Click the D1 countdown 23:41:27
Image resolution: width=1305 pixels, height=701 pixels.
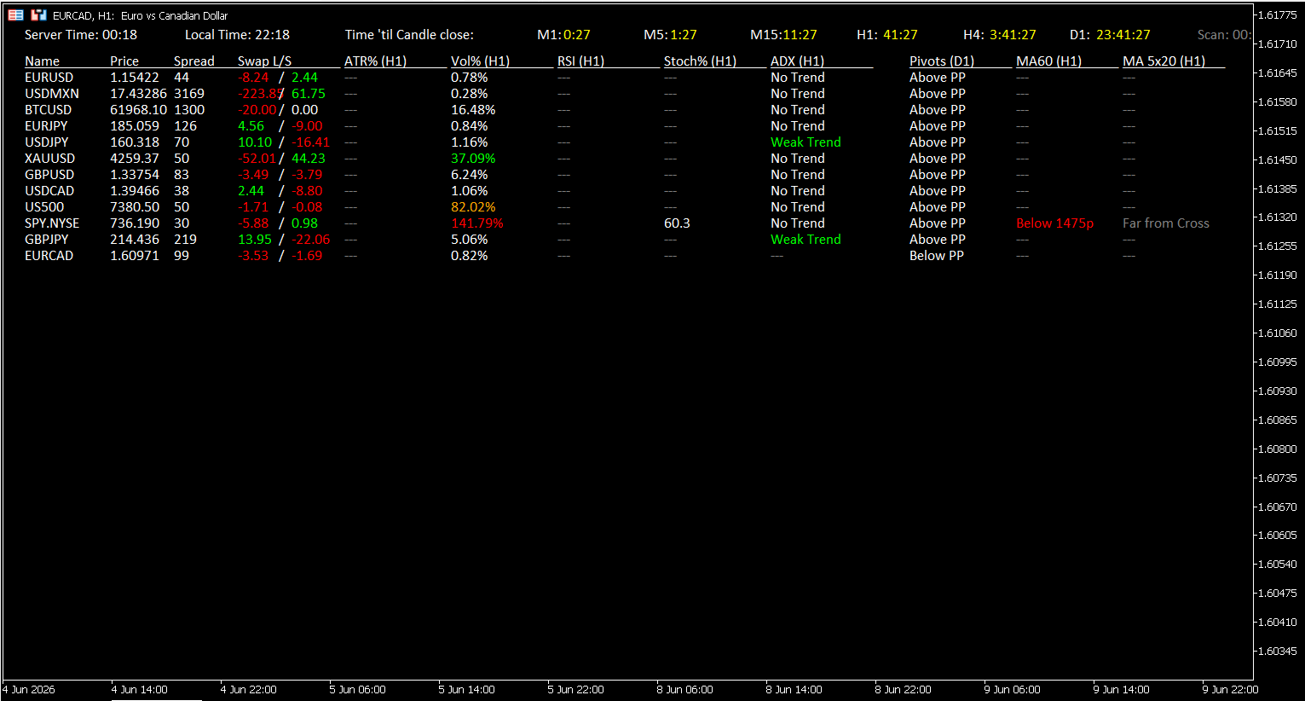pos(1123,34)
